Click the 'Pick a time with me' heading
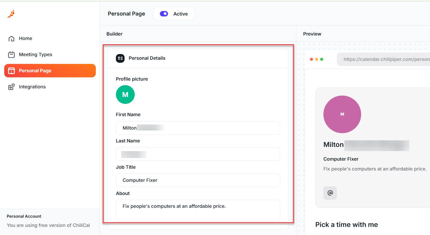This screenshot has width=430, height=235. click(x=346, y=224)
